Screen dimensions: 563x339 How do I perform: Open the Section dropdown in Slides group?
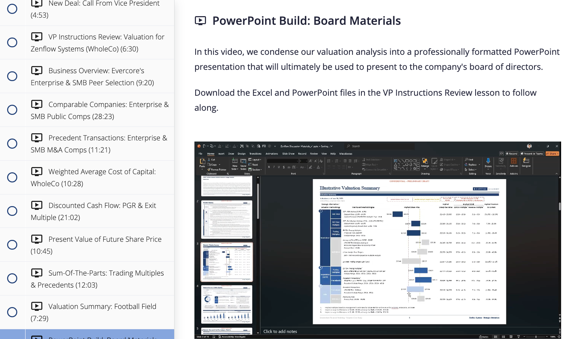[x=255, y=170]
